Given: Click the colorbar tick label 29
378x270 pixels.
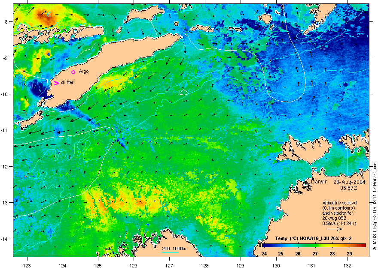Looking at the screenshot, I should (x=349, y=254).
